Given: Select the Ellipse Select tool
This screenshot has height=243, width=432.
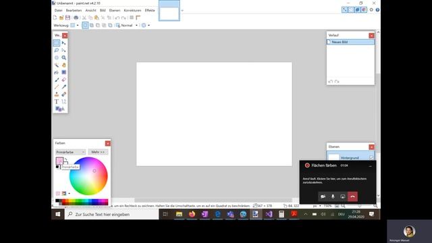Looking at the screenshot, I should click(x=57, y=57).
